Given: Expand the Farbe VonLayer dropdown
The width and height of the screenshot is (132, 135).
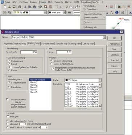Looking at the screenshot, I should click(100, 80).
